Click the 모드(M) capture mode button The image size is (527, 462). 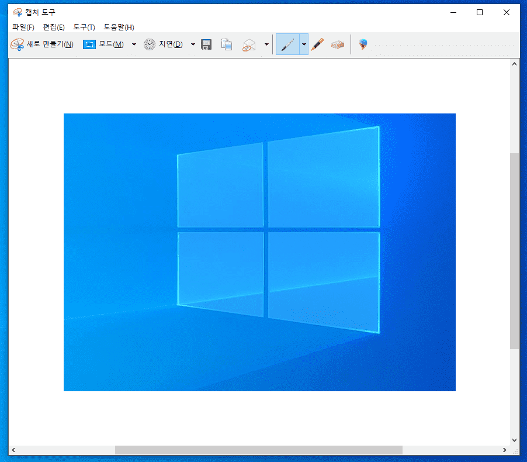(x=103, y=44)
